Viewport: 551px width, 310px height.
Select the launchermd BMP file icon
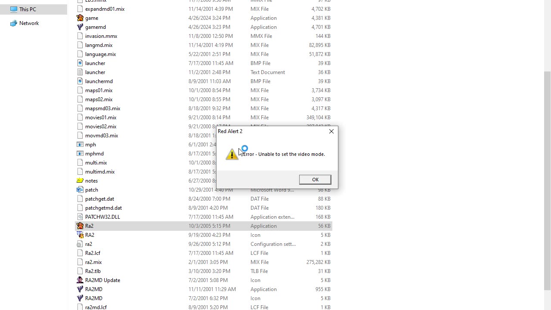pos(80,81)
